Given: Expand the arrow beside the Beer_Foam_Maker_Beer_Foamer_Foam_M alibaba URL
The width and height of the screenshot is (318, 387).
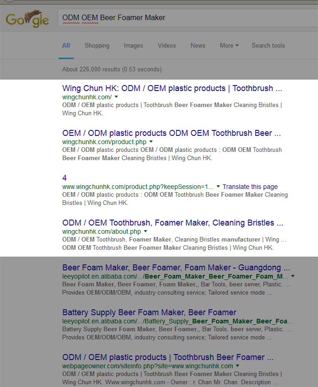Looking at the screenshot, I should [293, 276].
